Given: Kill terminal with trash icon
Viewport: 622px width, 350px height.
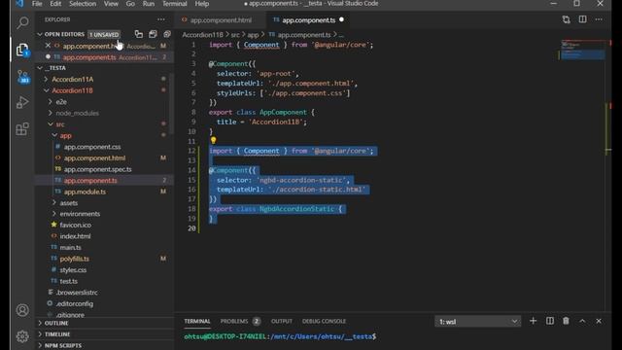Looking at the screenshot, I should (x=566, y=321).
